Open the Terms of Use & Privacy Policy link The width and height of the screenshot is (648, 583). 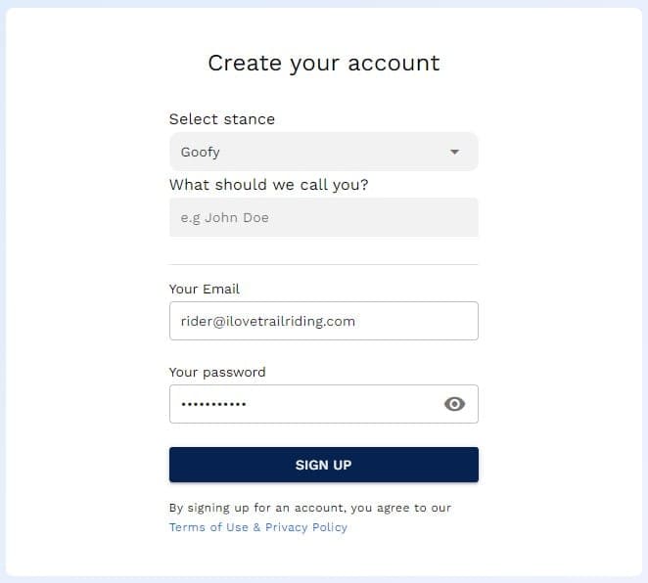[x=258, y=527]
